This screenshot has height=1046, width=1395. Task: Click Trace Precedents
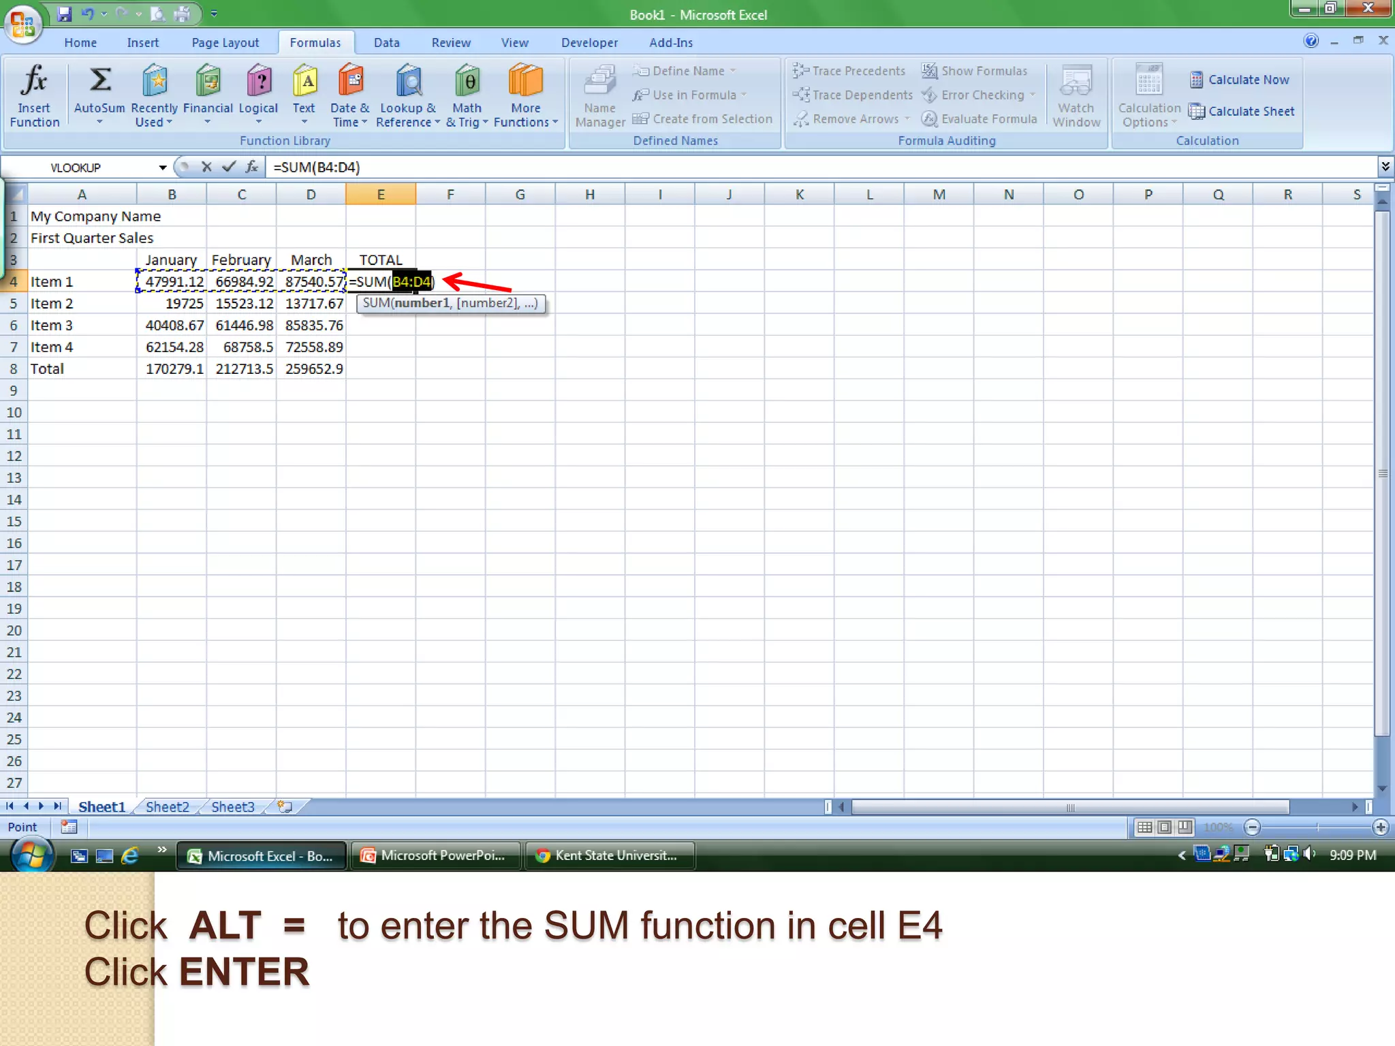click(x=849, y=71)
